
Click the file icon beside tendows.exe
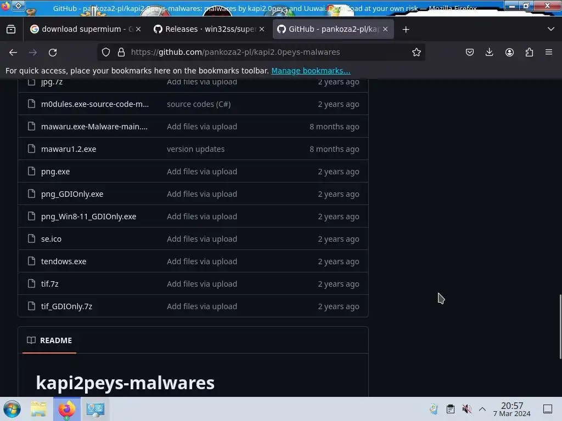click(x=31, y=261)
